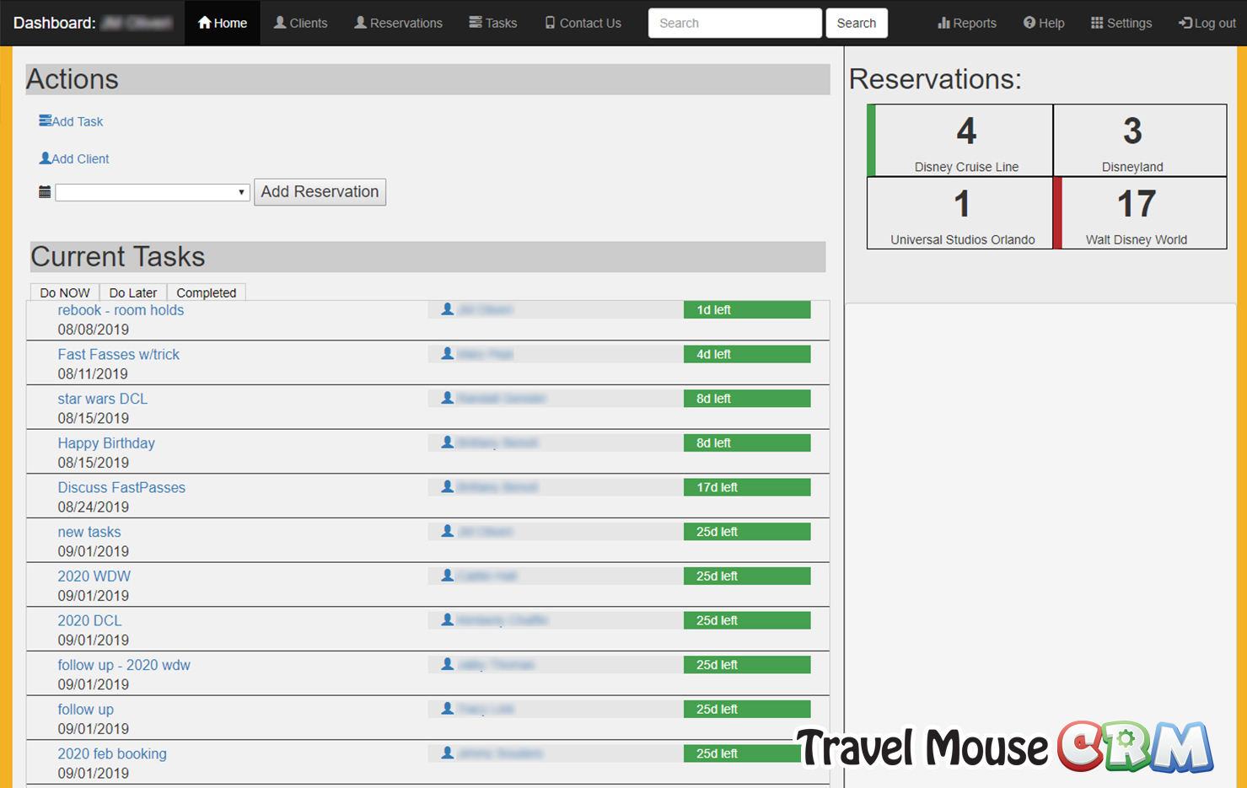Click client icon on '2020 WDW' row
The width and height of the screenshot is (1247, 788).
pyautogui.click(x=448, y=576)
